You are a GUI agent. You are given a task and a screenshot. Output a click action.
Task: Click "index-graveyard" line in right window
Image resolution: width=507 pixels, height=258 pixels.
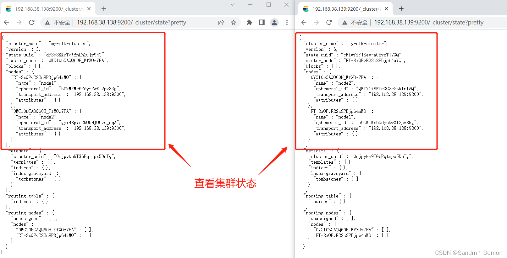pos(335,173)
